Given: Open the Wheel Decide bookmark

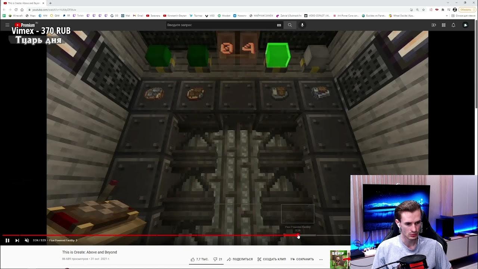Looking at the screenshot, I should [x=401, y=16].
